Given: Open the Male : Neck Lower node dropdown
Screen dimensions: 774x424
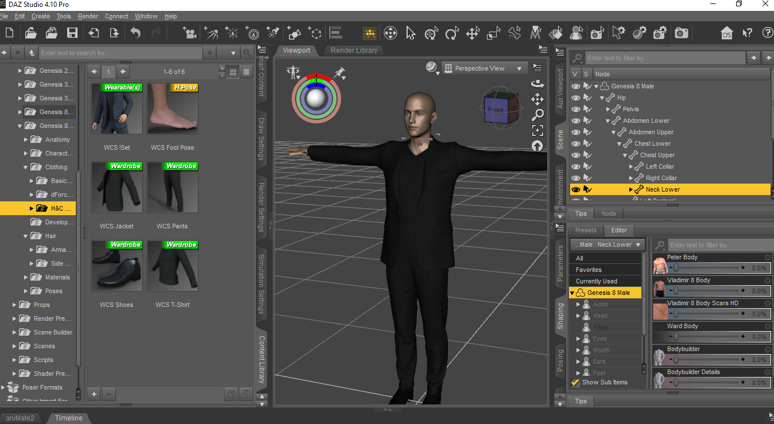Looking at the screenshot, I should click(607, 244).
